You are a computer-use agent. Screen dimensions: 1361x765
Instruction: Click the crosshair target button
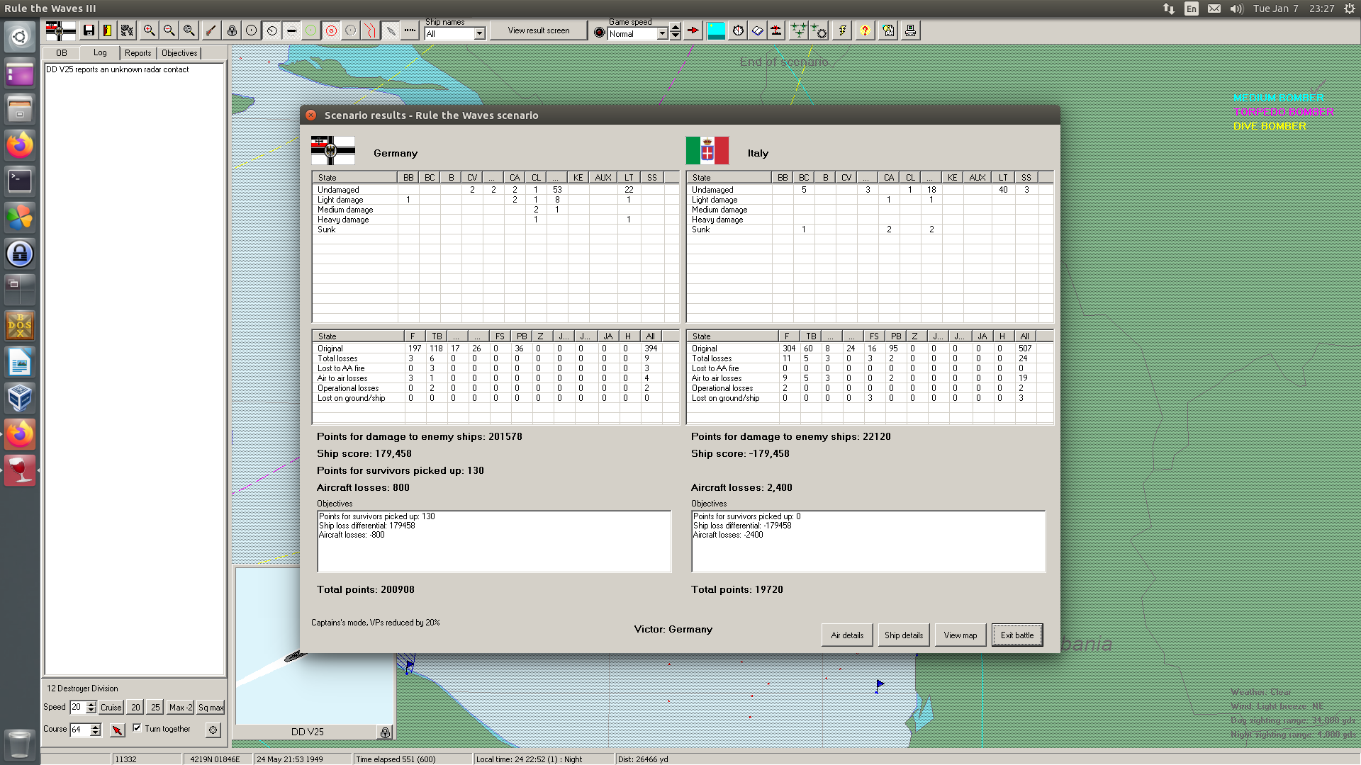point(213,729)
